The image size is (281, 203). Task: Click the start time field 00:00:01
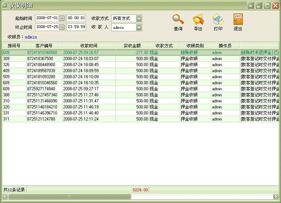[x=76, y=18]
